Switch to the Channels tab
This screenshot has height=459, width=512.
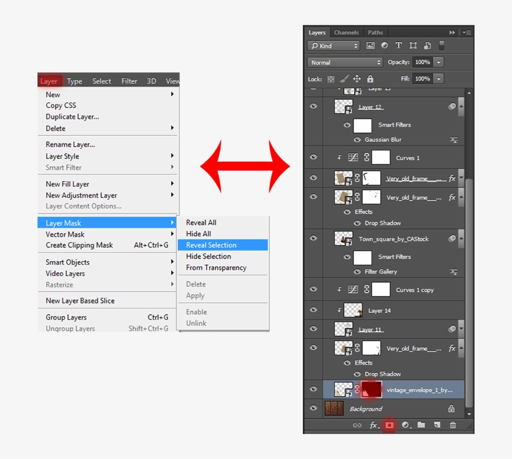(346, 32)
